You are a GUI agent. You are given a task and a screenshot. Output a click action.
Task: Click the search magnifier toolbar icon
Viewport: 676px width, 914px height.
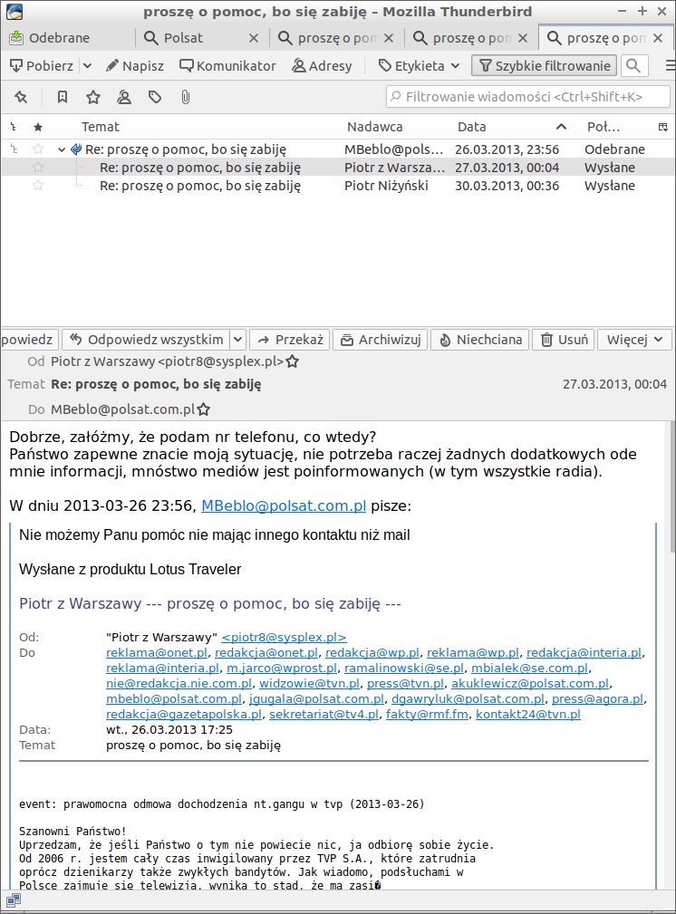pyautogui.click(x=634, y=66)
